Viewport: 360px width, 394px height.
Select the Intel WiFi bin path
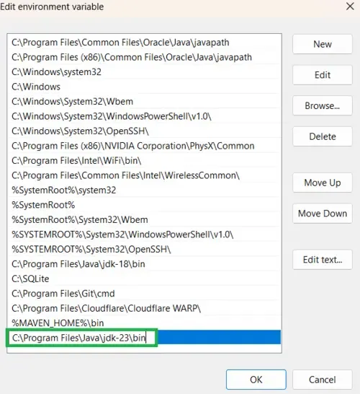(144, 161)
